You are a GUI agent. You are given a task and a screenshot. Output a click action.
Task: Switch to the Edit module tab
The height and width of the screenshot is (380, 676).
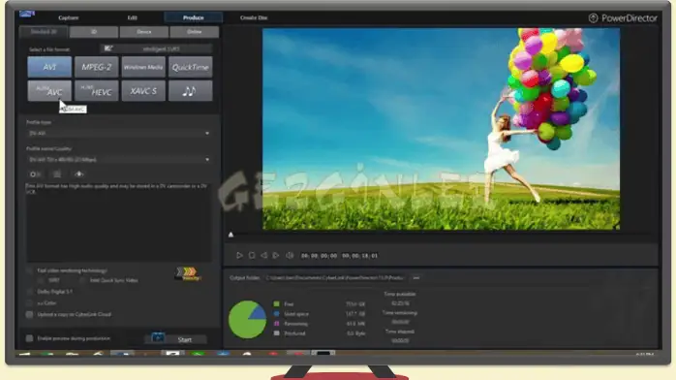[x=132, y=17]
